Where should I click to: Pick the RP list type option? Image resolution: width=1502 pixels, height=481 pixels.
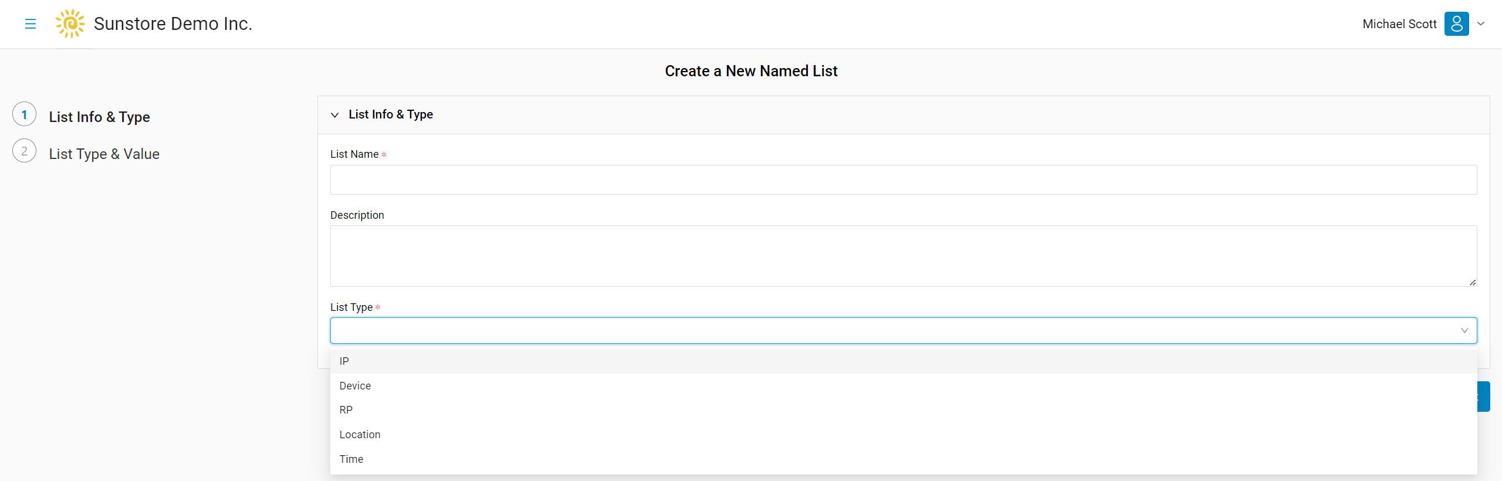coord(904,410)
